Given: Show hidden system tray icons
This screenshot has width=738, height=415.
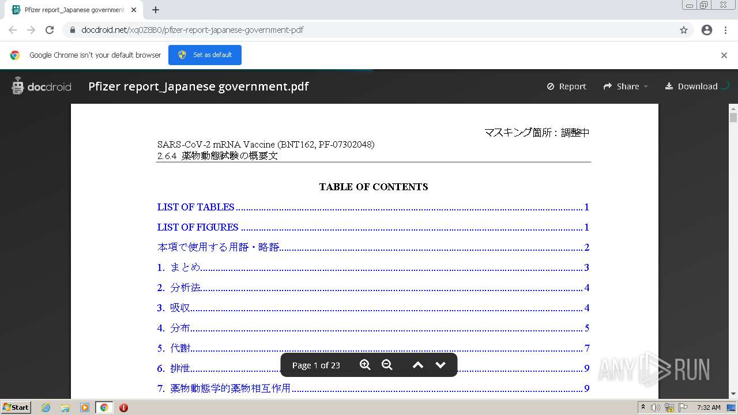Looking at the screenshot, I should (x=643, y=408).
